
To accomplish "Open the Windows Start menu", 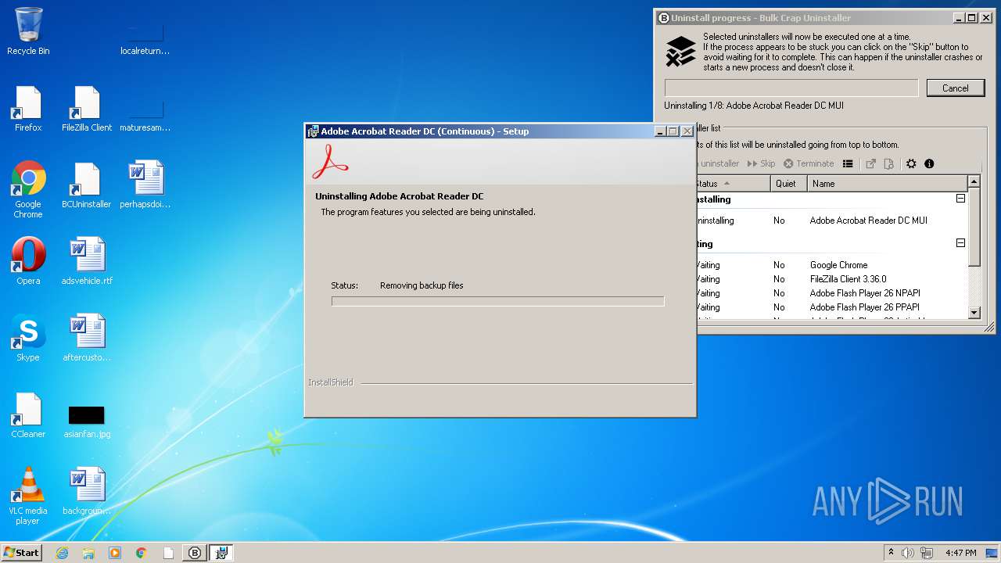I will point(21,553).
